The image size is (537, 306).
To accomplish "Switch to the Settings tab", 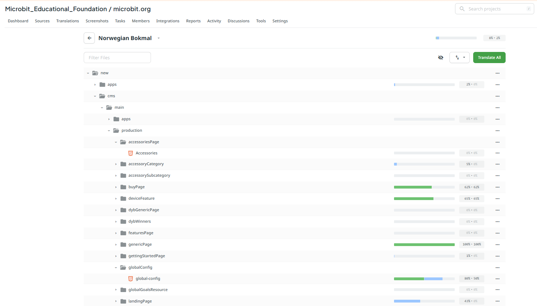I will tap(280, 21).
